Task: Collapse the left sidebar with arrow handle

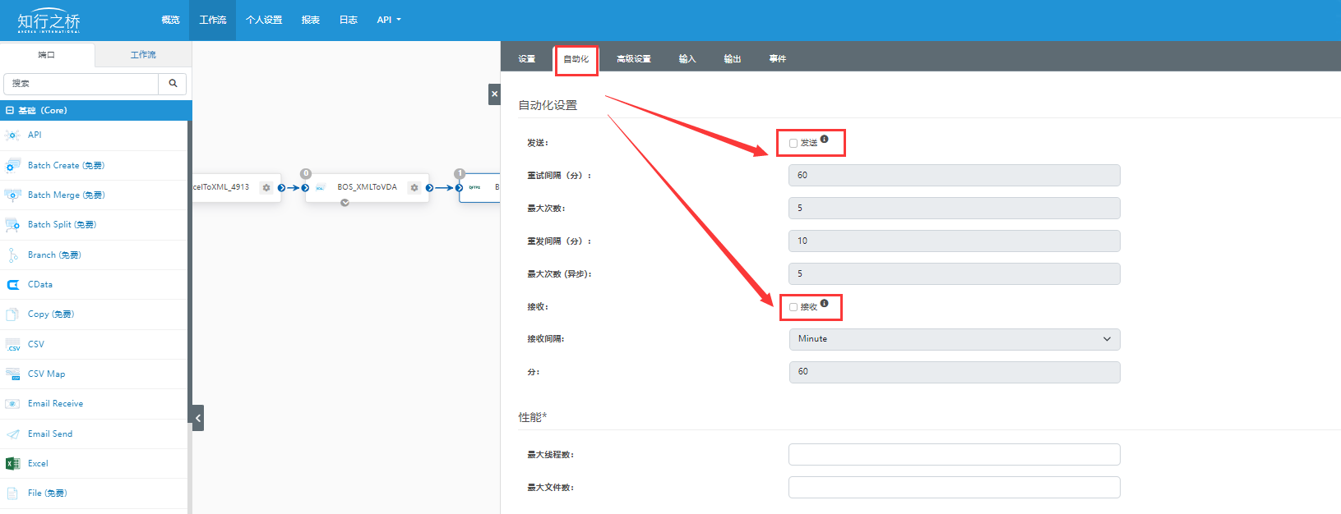Action: [x=198, y=418]
